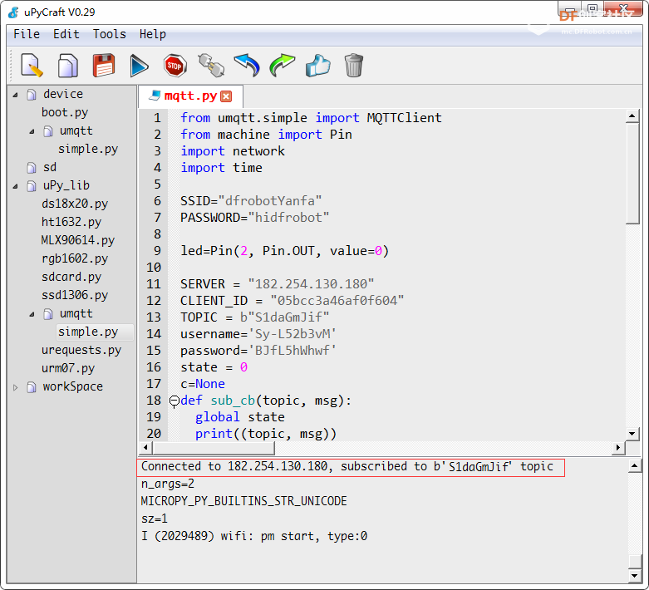Click the uPy_lib folder icon
649x590 pixels.
[32, 186]
